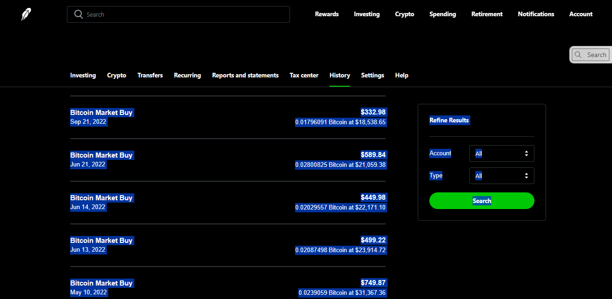The height and width of the screenshot is (299, 612).
Task: Switch to Reports and statements tab
Action: tap(245, 75)
